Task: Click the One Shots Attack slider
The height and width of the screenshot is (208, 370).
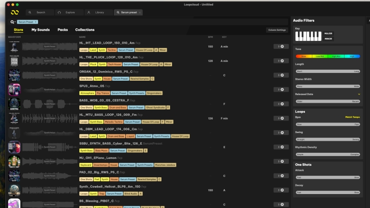Action: coord(328,177)
